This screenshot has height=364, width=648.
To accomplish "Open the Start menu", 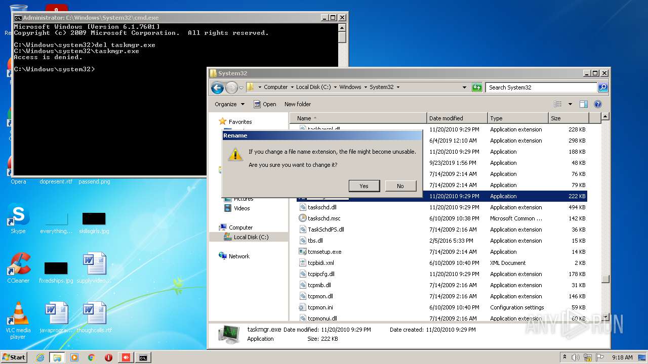I will 14,357.
